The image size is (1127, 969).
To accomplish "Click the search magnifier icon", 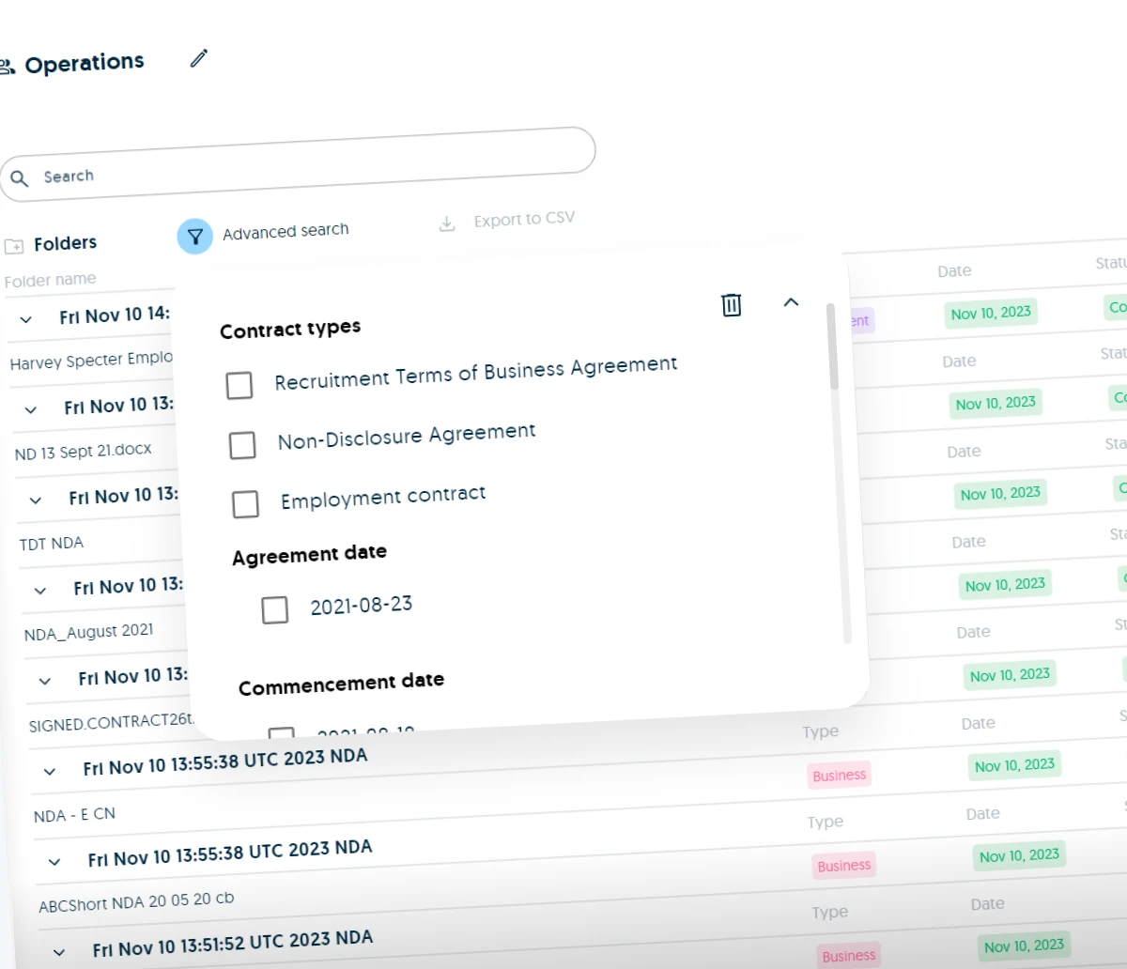I will pyautogui.click(x=21, y=177).
